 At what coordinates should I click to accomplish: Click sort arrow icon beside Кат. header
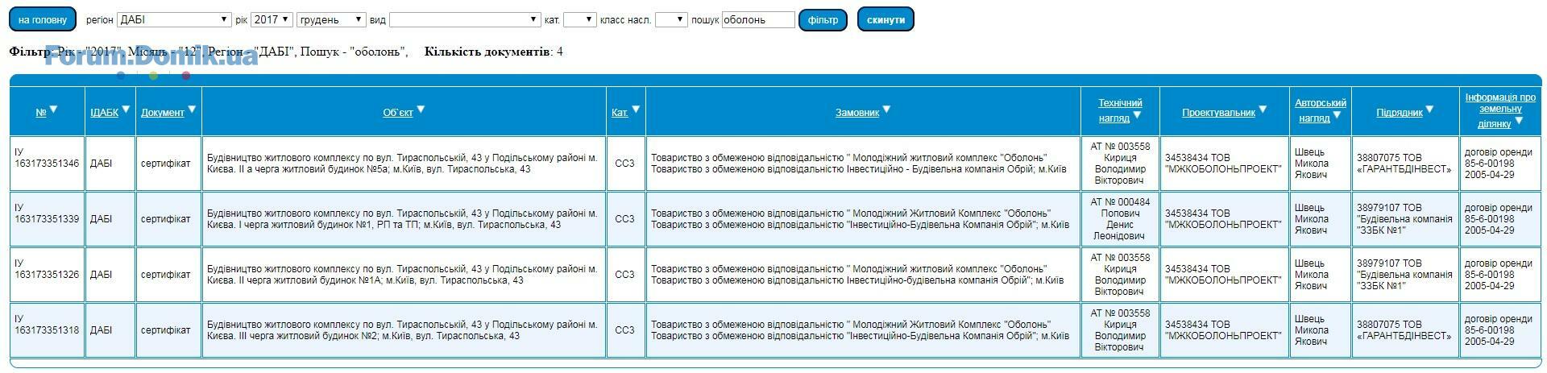pos(636,110)
